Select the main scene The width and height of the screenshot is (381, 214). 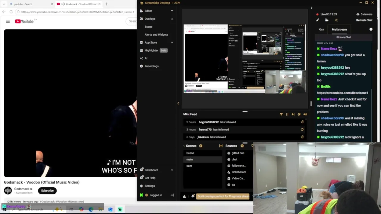pyautogui.click(x=202, y=159)
